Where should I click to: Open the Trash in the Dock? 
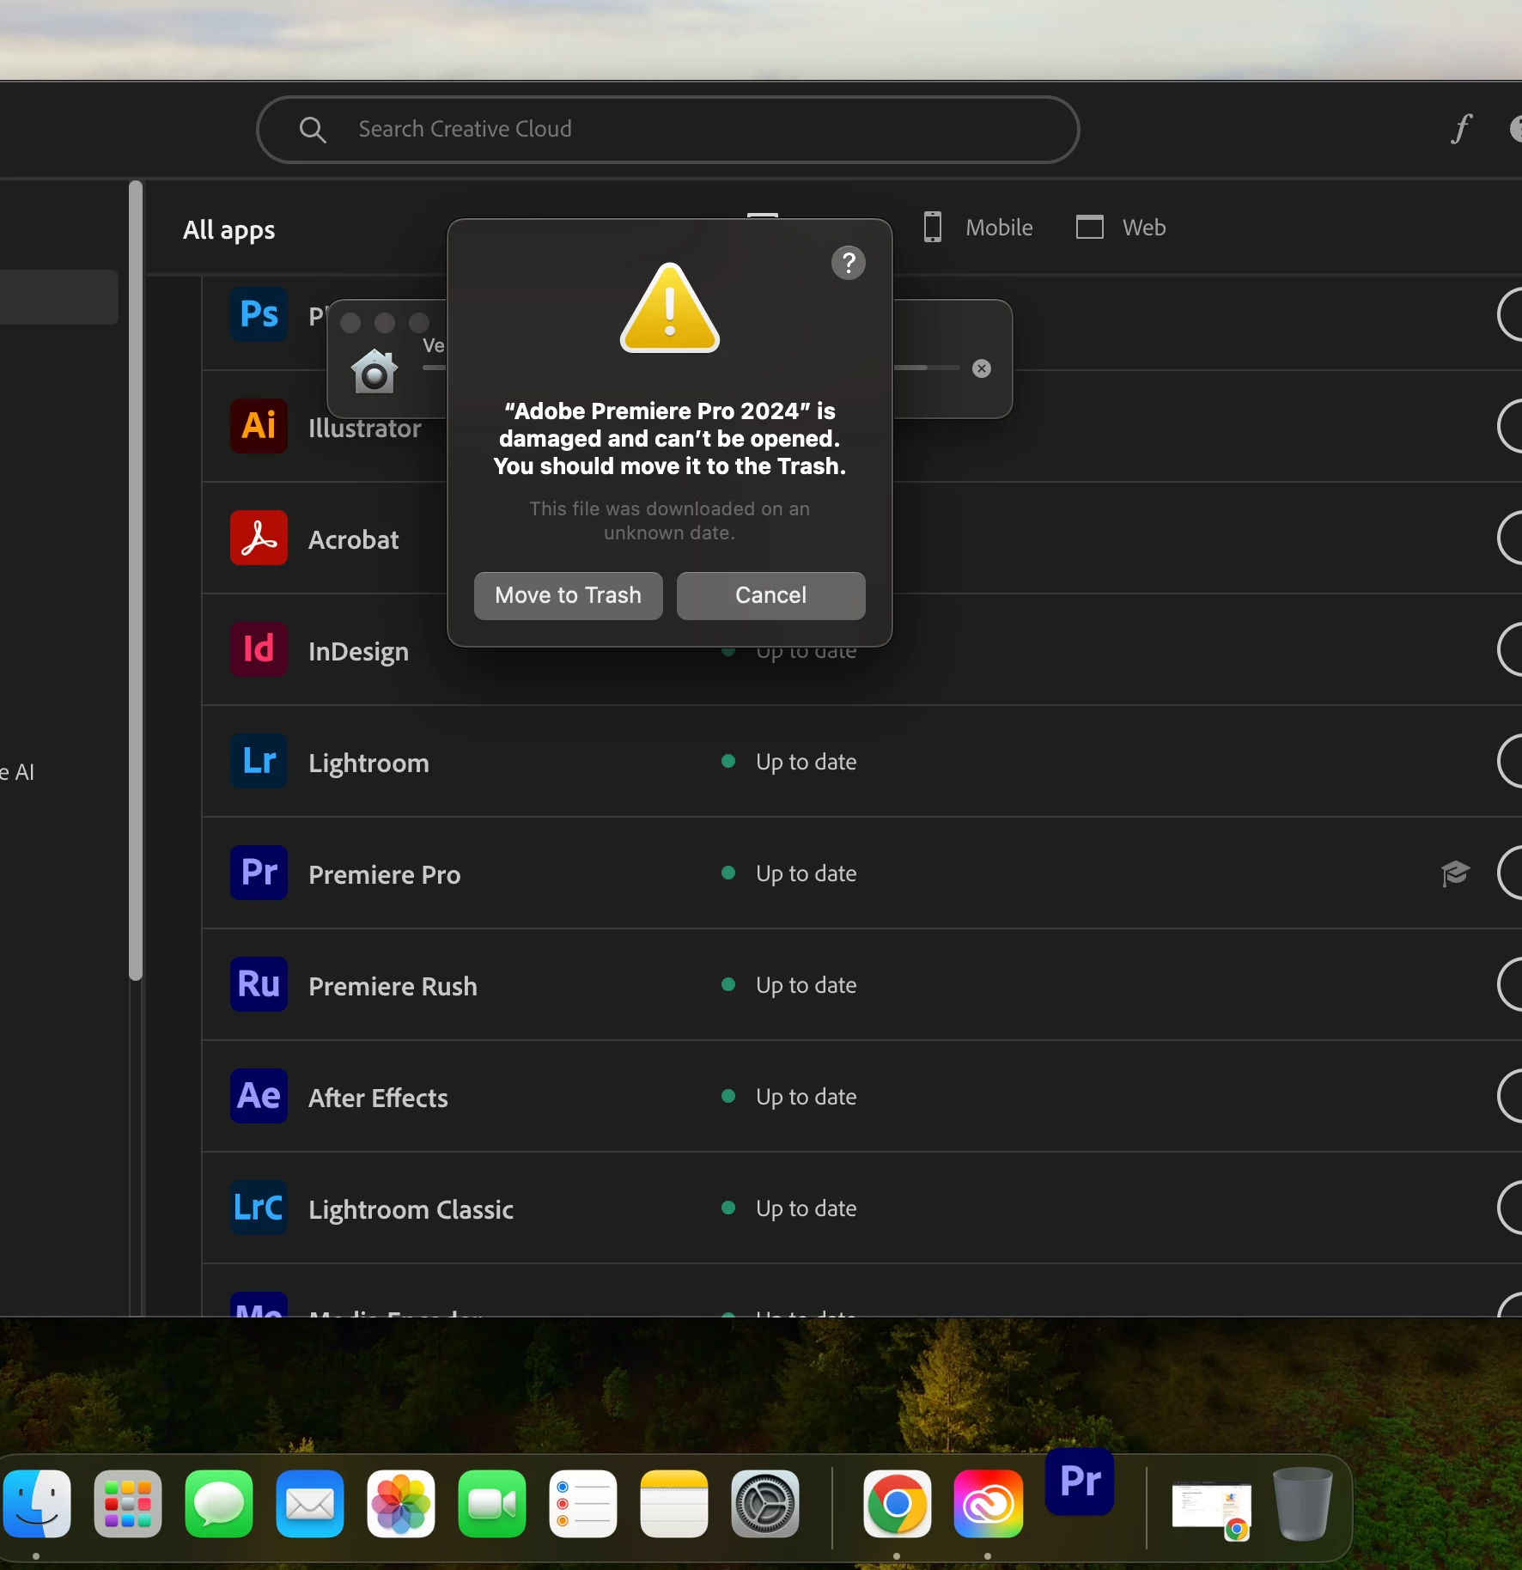(1303, 1504)
